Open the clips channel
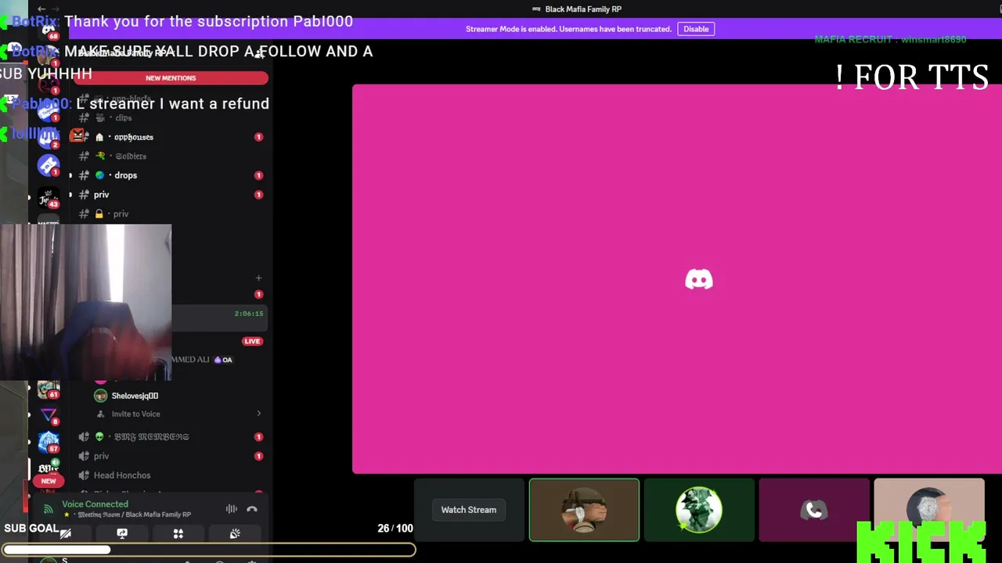Image resolution: width=1002 pixels, height=563 pixels. point(171,118)
